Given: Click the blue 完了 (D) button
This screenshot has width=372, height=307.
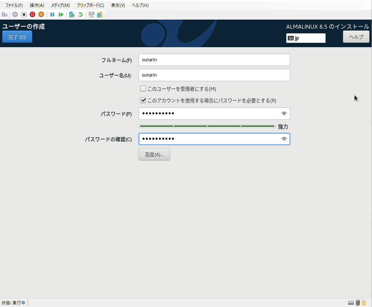Looking at the screenshot, I should point(17,37).
